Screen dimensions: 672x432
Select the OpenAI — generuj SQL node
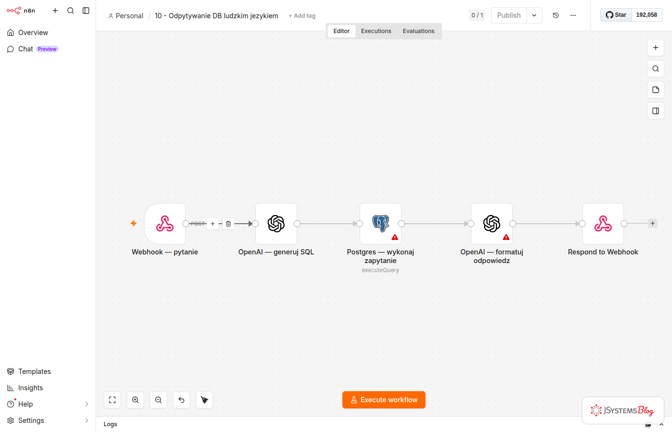(x=276, y=224)
